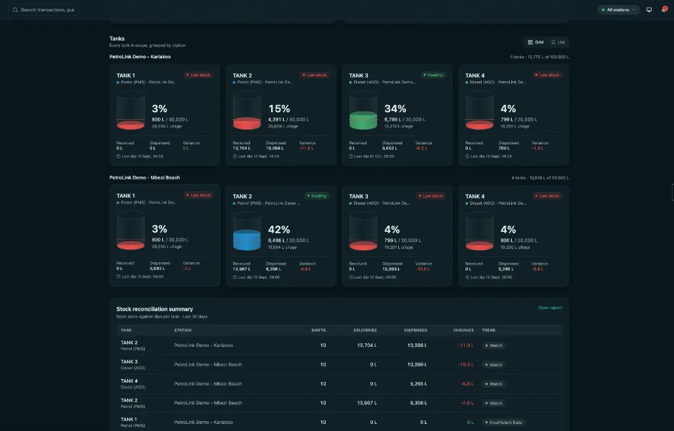This screenshot has width=674, height=431.
Task: Click the Kariakoo Tank 4 cylinder graphic
Action: tap(480, 110)
